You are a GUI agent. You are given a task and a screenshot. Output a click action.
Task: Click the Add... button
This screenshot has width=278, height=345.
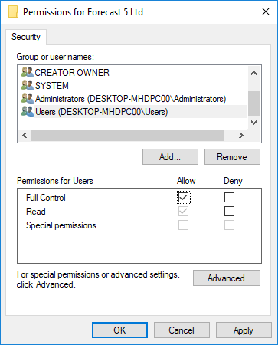coord(170,157)
